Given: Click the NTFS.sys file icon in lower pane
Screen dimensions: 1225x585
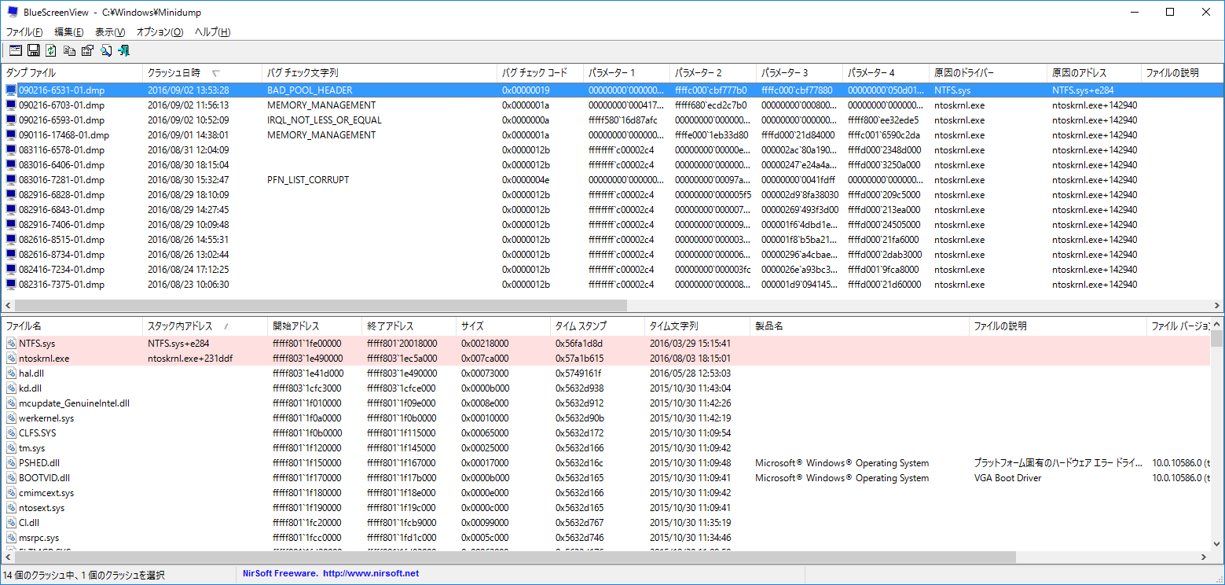Looking at the screenshot, I should click(x=11, y=344).
